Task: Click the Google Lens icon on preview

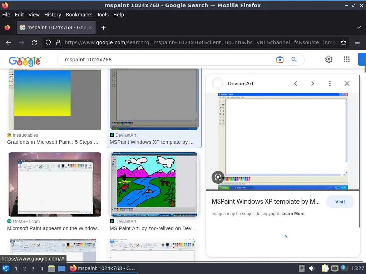Action: coord(218,178)
